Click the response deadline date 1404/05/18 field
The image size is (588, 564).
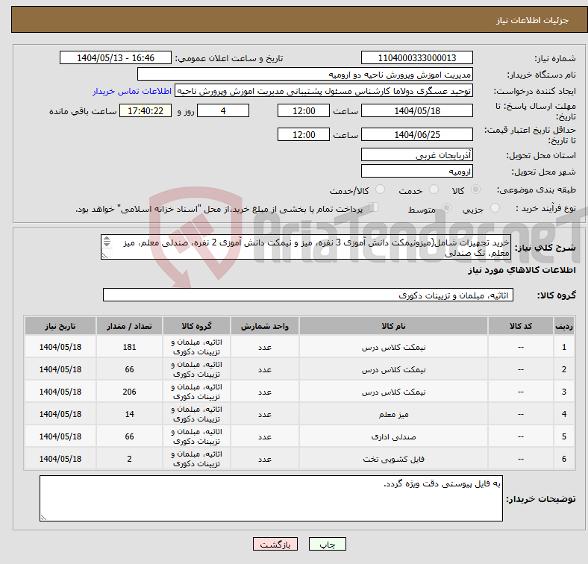pyautogui.click(x=417, y=110)
